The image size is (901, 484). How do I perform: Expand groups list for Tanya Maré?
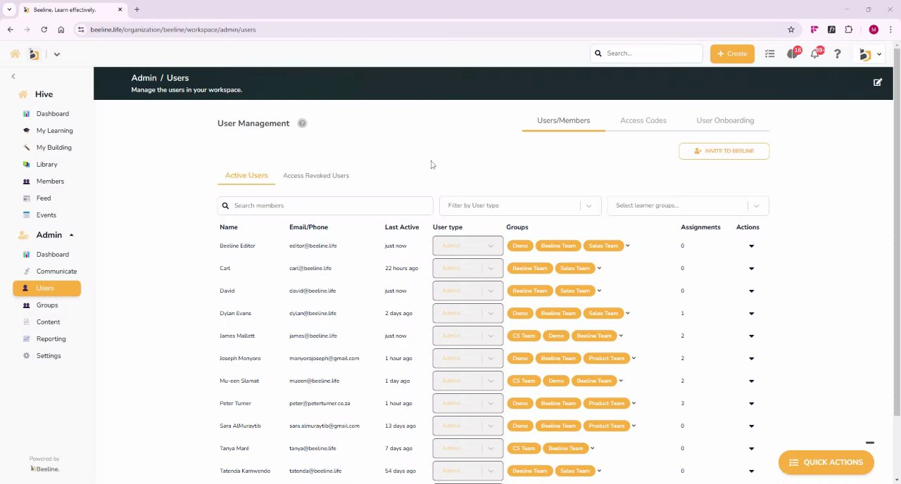(x=592, y=449)
